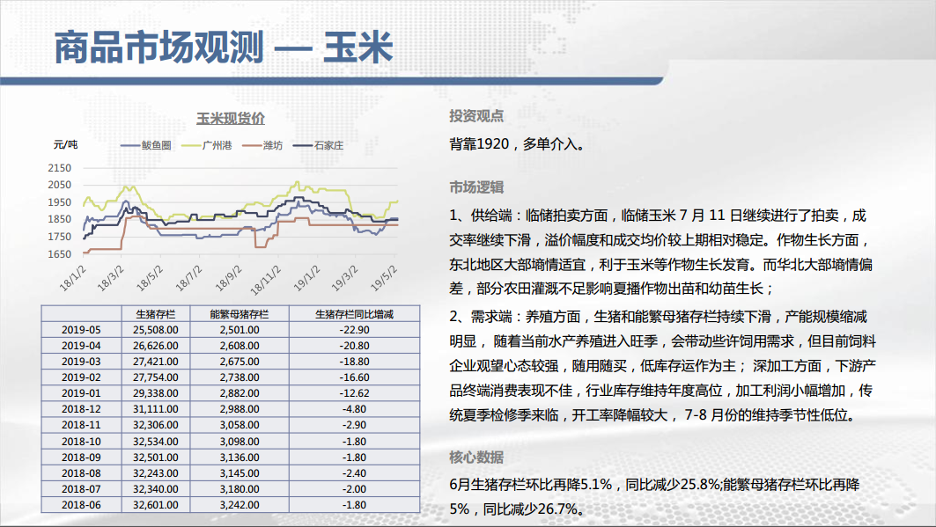The image size is (936, 527).
Task: Click the cell value -16.60
Action: (x=354, y=377)
